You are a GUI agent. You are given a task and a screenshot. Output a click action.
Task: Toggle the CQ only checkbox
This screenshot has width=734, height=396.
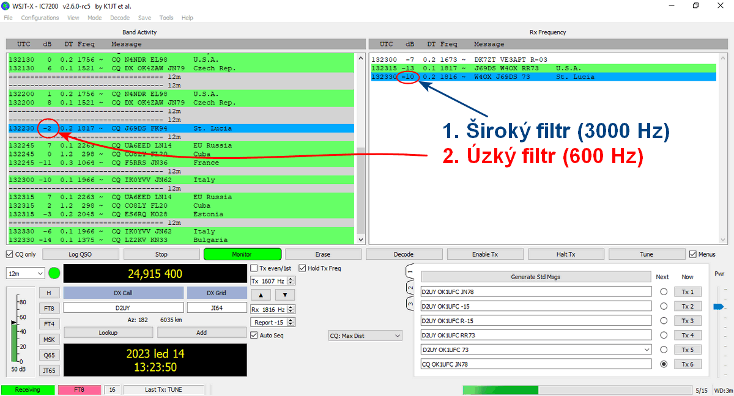pos(10,254)
